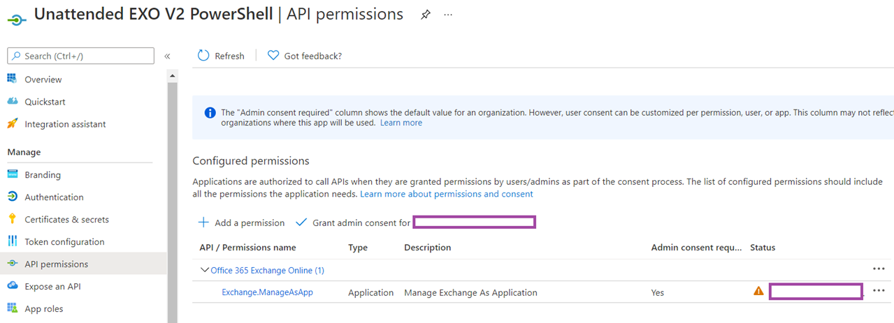Click Add a permission
894x323 pixels.
241,223
